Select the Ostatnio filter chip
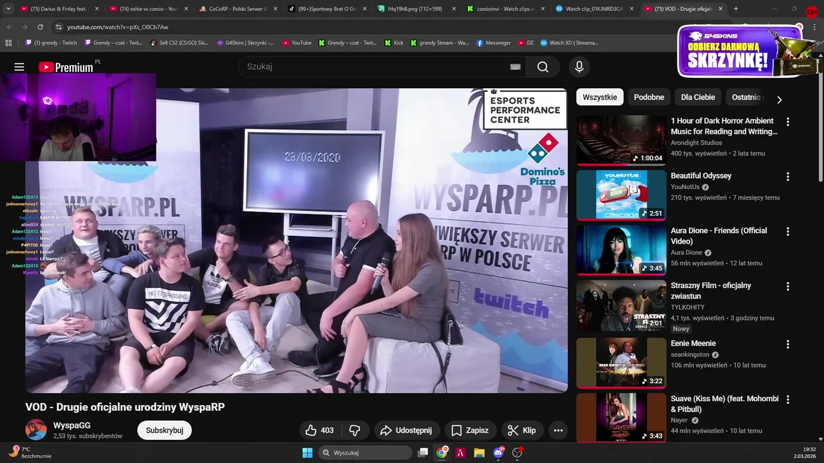 pos(746,97)
